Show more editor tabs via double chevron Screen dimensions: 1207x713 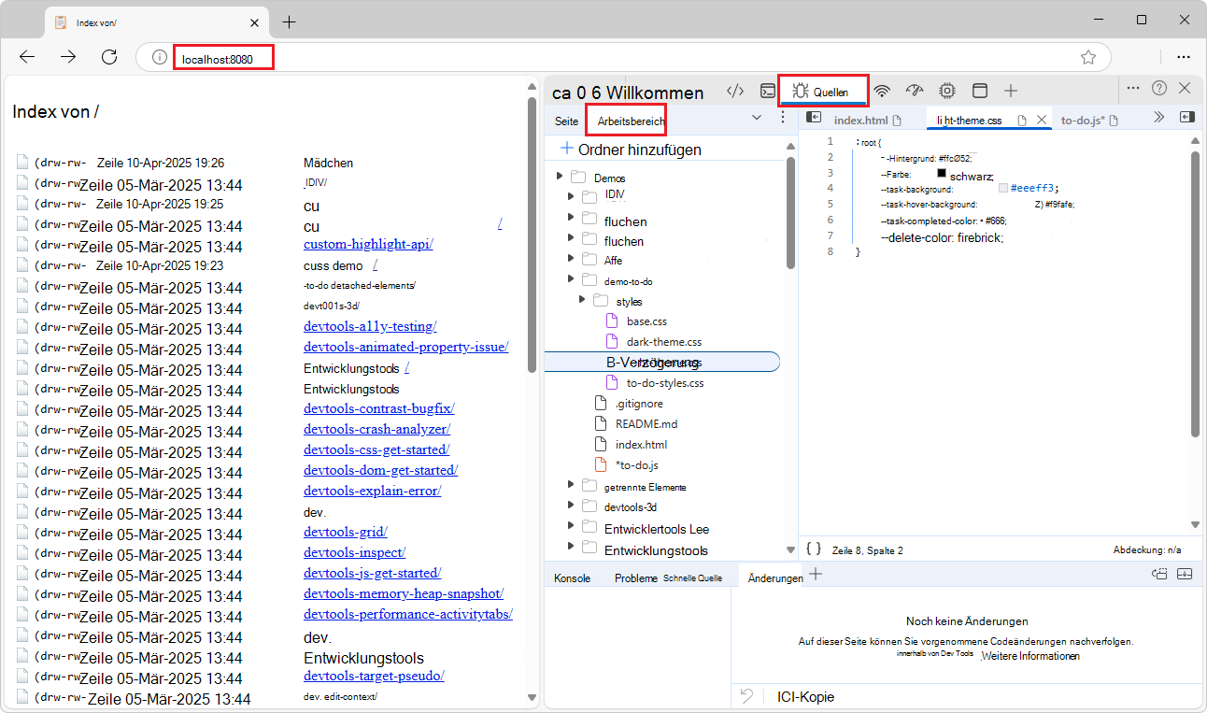pyautogui.click(x=1158, y=118)
